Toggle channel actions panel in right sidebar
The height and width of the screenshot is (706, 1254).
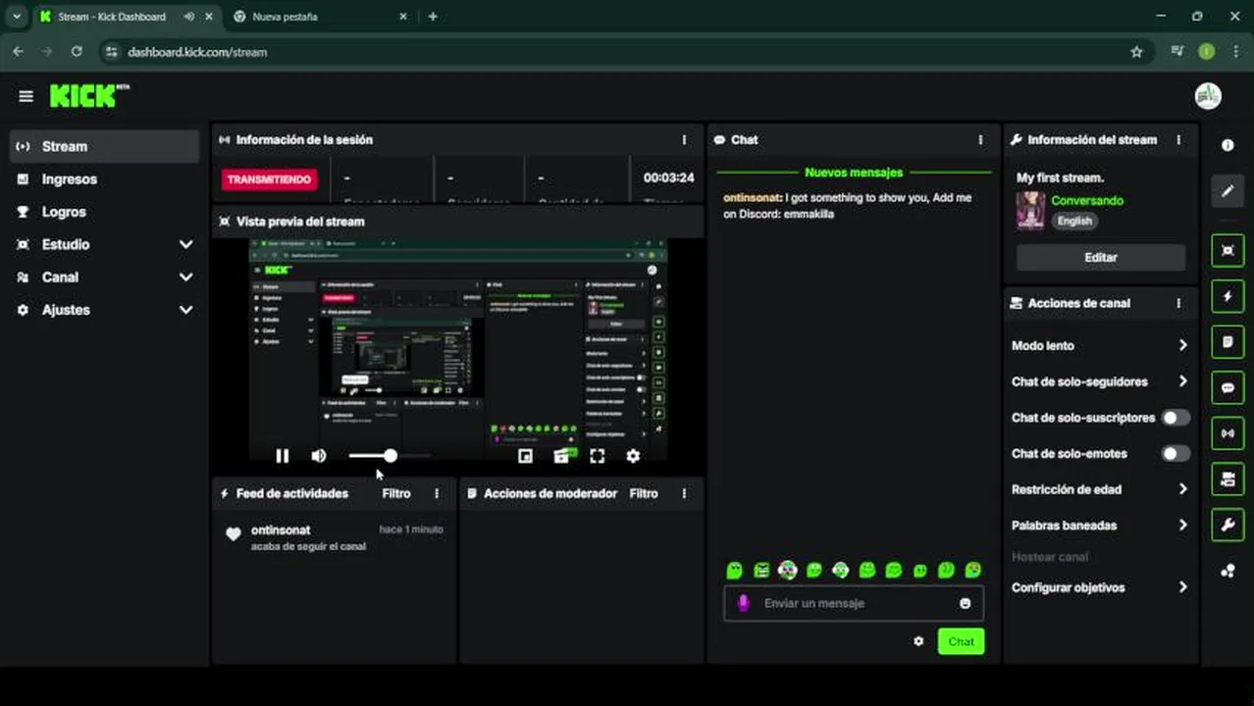pos(1228,479)
